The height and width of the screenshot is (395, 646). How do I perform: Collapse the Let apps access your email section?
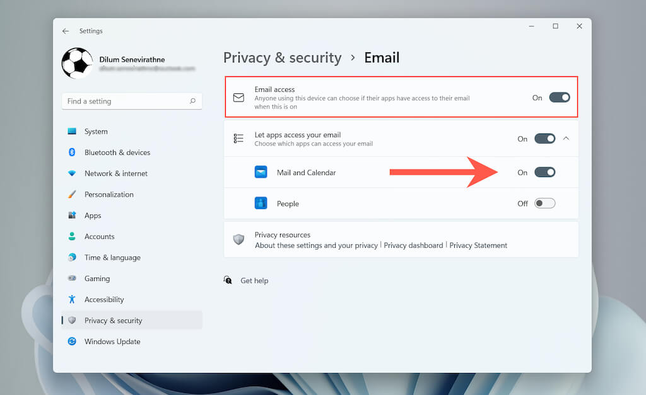(x=566, y=139)
